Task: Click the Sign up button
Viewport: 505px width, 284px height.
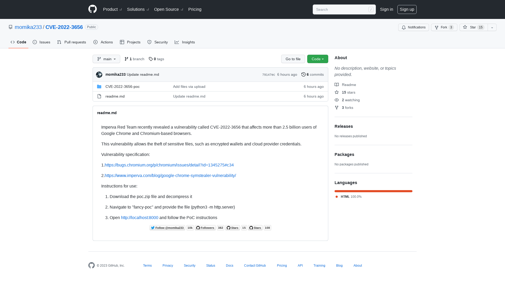Action: pos(407,9)
